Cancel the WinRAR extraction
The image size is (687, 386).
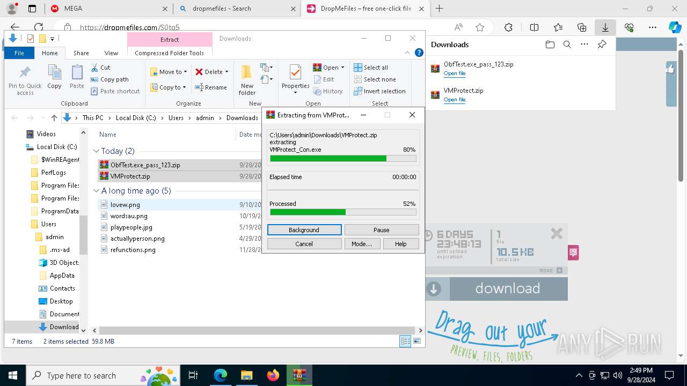pos(304,244)
